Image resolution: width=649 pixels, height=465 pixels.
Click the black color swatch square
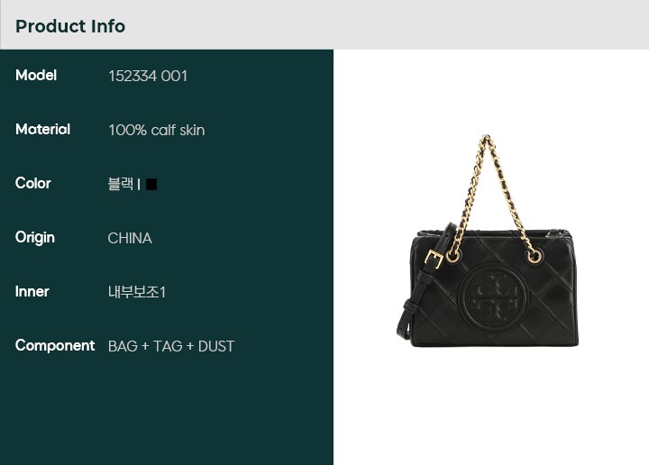pos(151,184)
